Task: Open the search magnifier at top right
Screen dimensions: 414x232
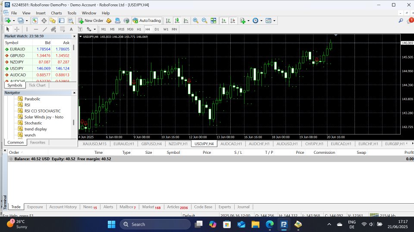Action: tap(401, 21)
